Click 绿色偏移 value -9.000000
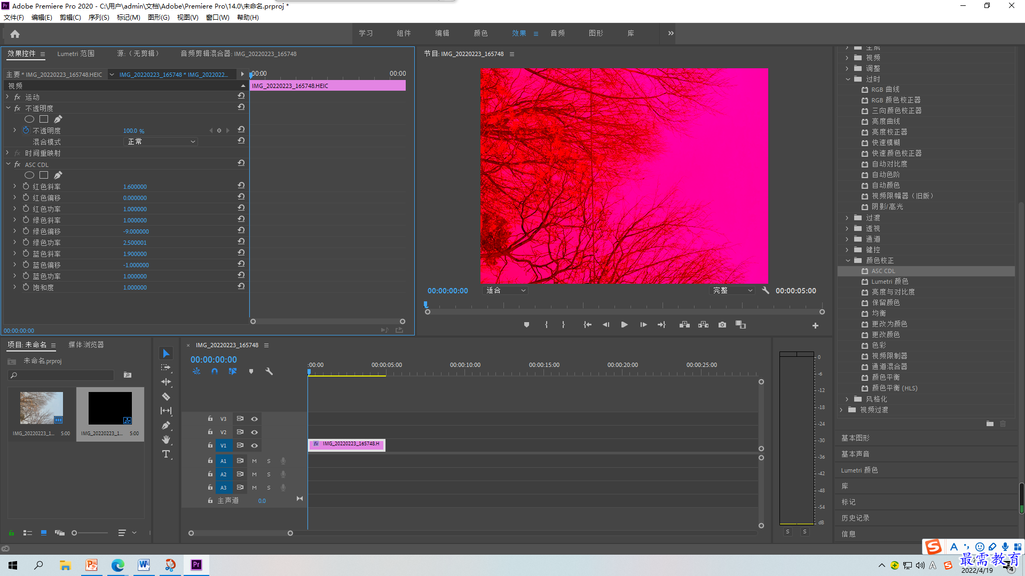Image resolution: width=1025 pixels, height=576 pixels. (x=136, y=231)
